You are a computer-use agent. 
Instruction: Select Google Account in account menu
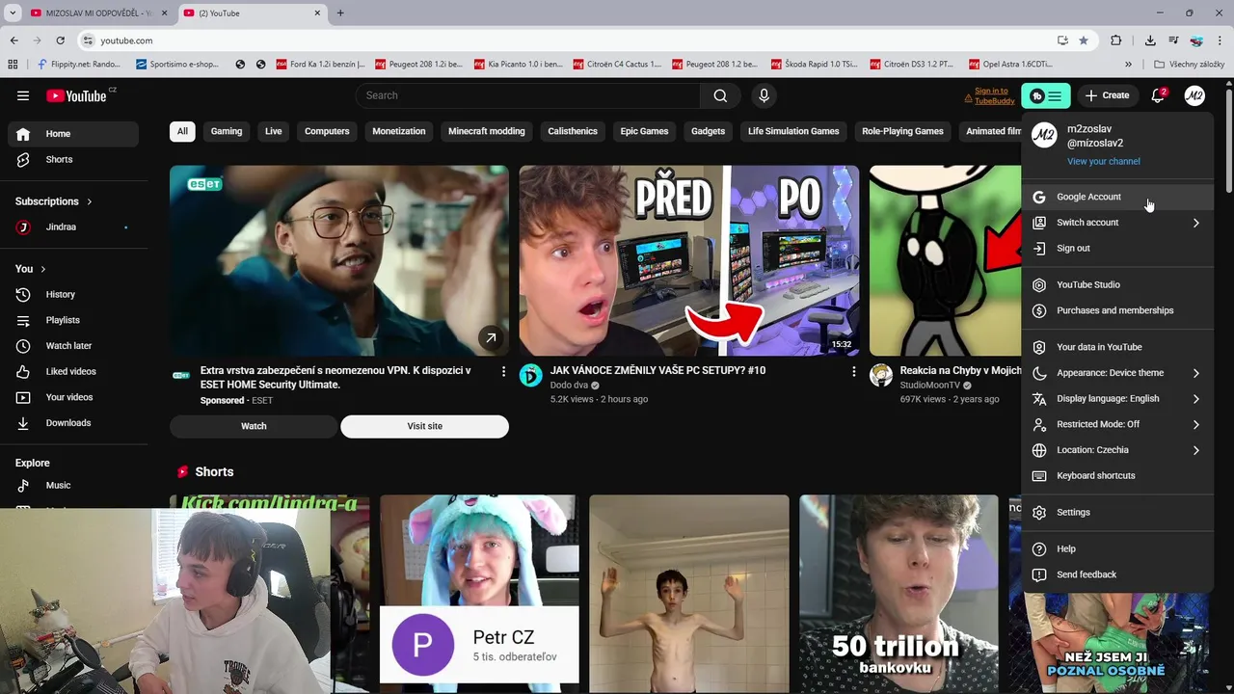[x=1117, y=197]
